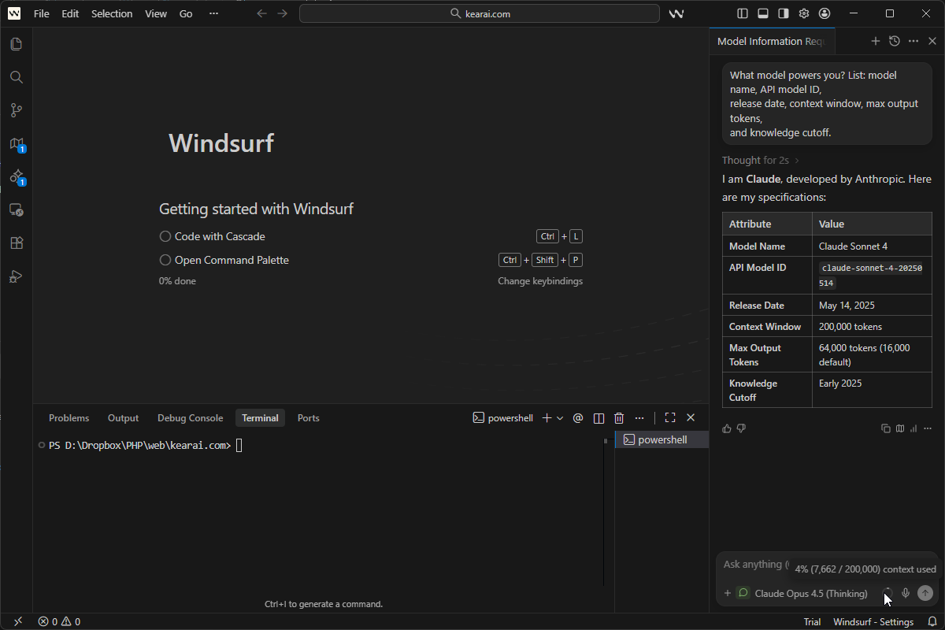Select the powershell entry in the terminal list
Image resolution: width=945 pixels, height=630 pixels.
click(661, 440)
